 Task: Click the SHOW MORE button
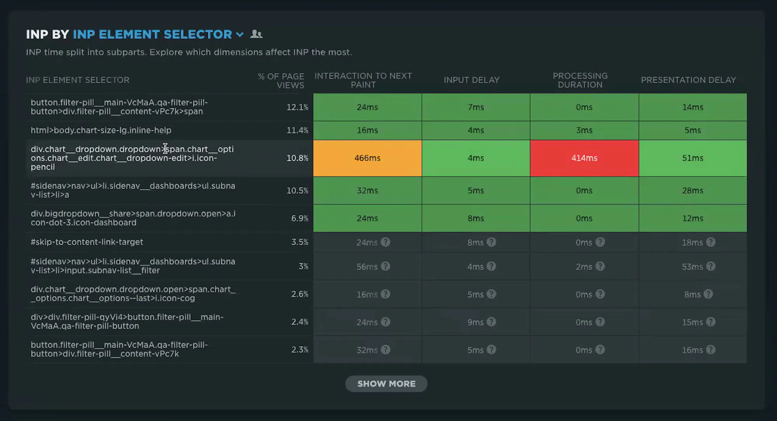386,384
